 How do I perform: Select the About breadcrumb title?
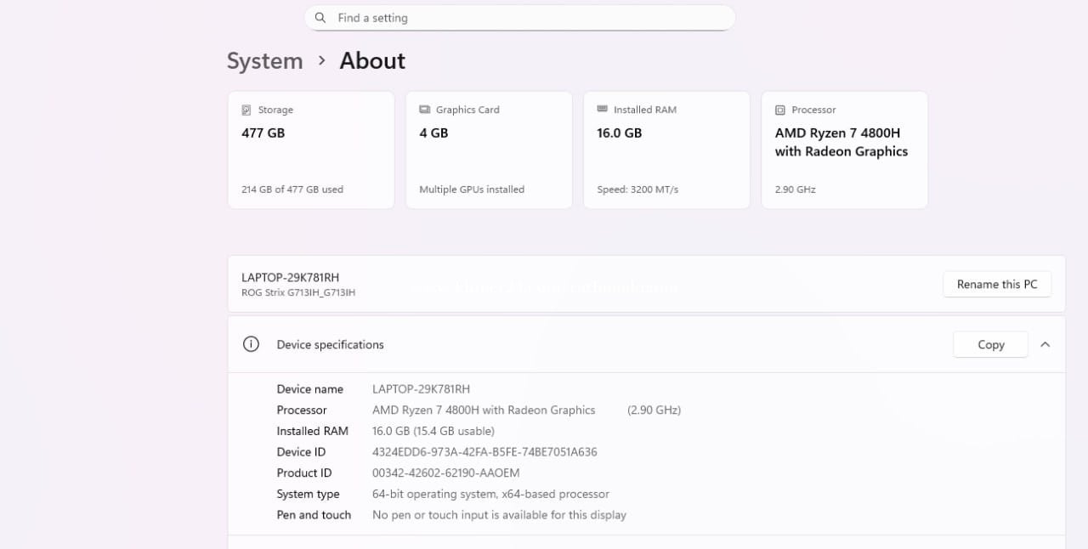coord(372,61)
